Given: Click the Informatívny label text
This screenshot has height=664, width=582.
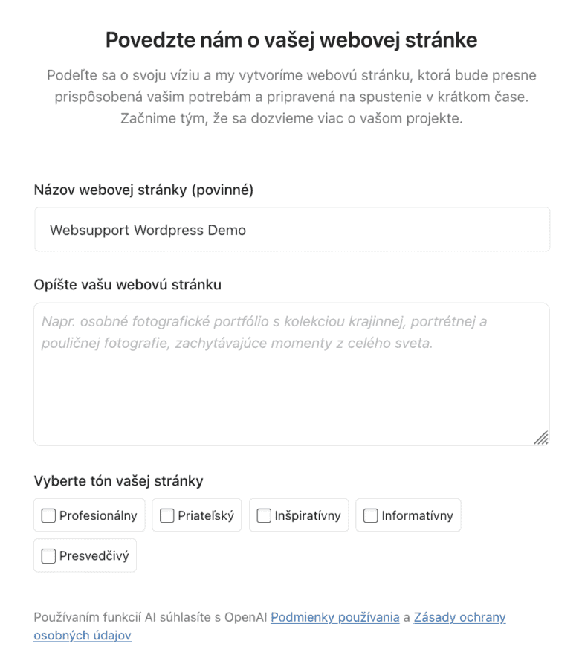Looking at the screenshot, I should [x=417, y=515].
